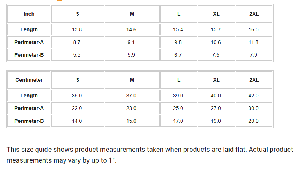Click Perimeter-B label in the inch table
Viewport: 308px width, 169px height.
coord(29,55)
